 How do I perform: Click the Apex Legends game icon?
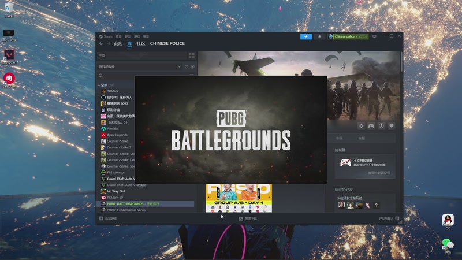(x=103, y=135)
